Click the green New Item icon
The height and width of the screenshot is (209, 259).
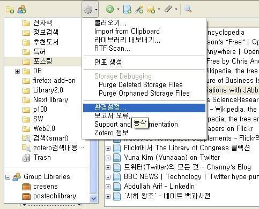pos(110,9)
